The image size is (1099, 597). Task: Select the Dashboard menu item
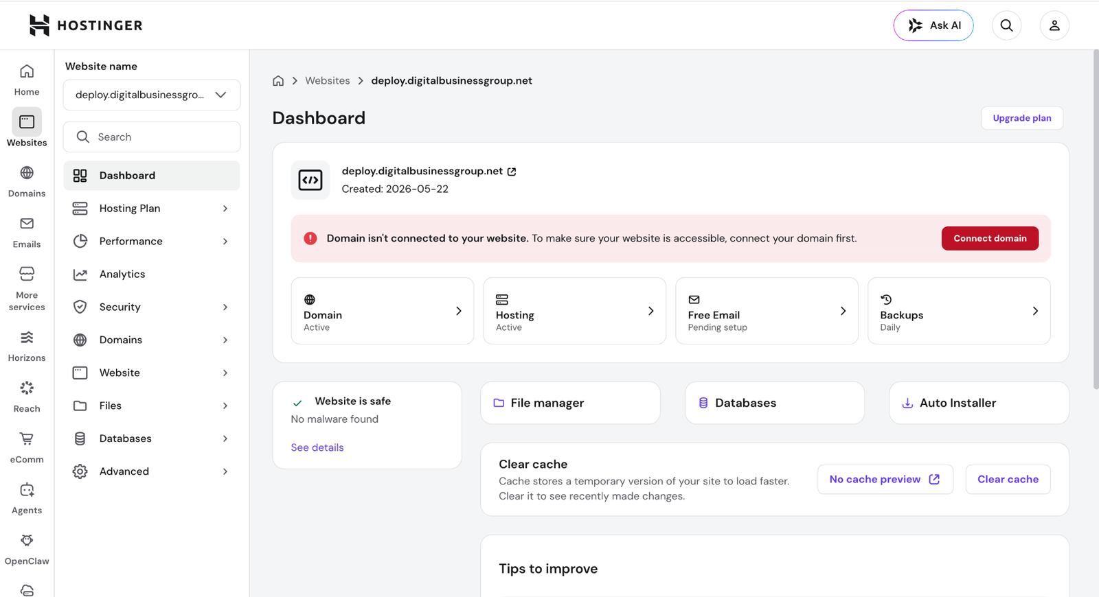[152, 176]
